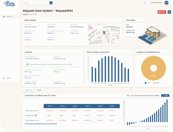The image size is (173, 132).
Task: Focus the Search input field
Action: pos(36,3)
